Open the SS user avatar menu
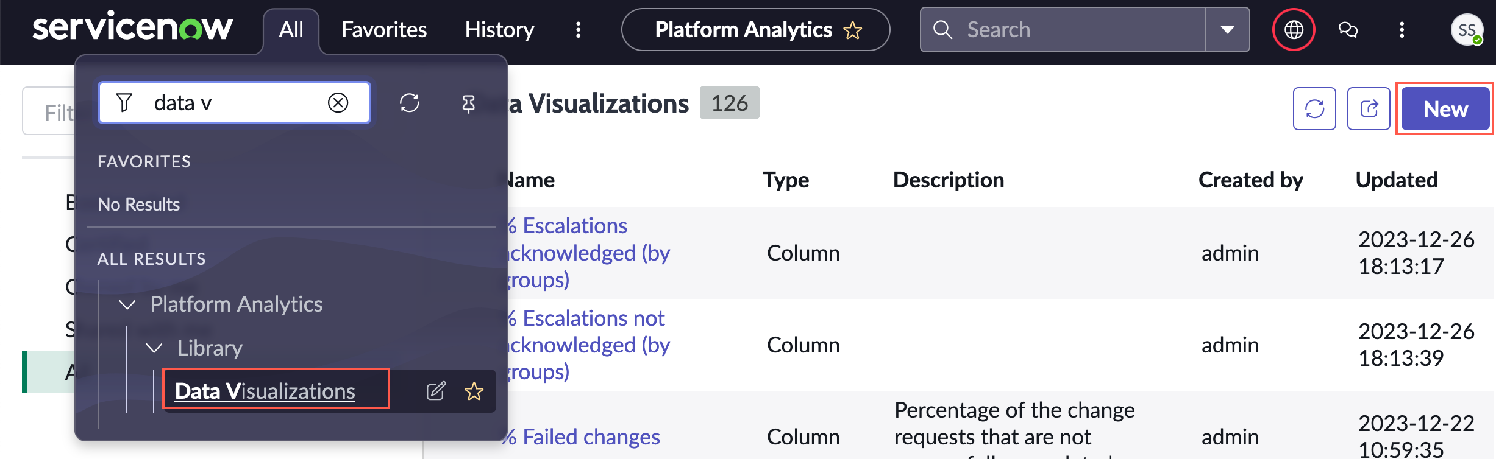Screen dimensions: 1496x459 tap(1467, 29)
